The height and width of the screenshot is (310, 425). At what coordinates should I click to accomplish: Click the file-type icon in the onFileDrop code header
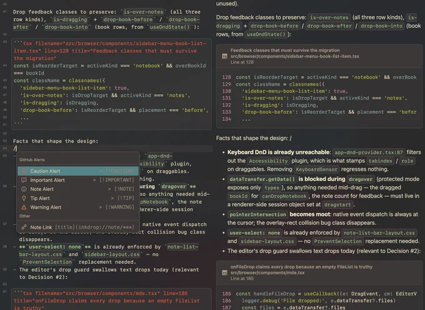click(x=224, y=272)
